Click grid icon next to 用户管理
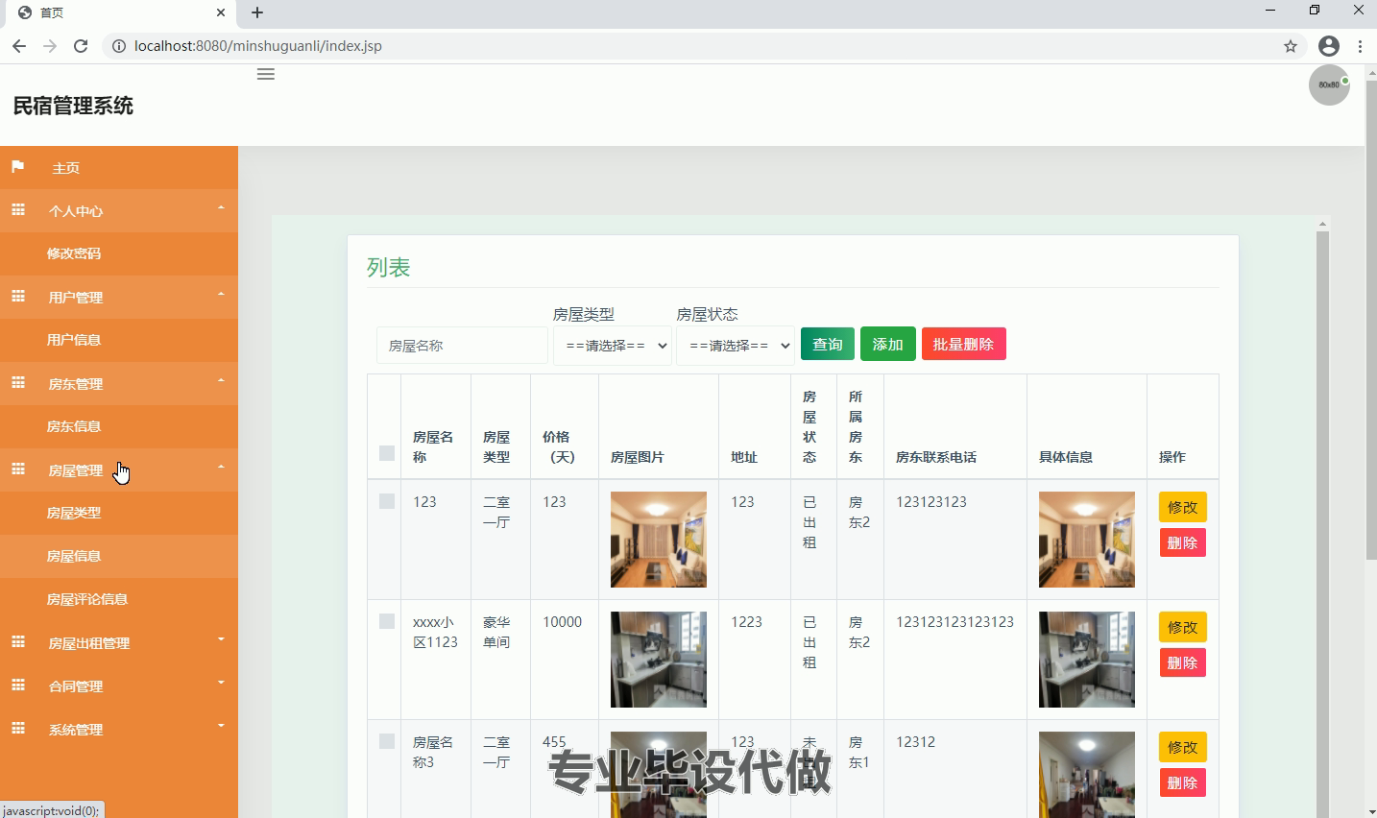The image size is (1377, 818). pos(18,296)
